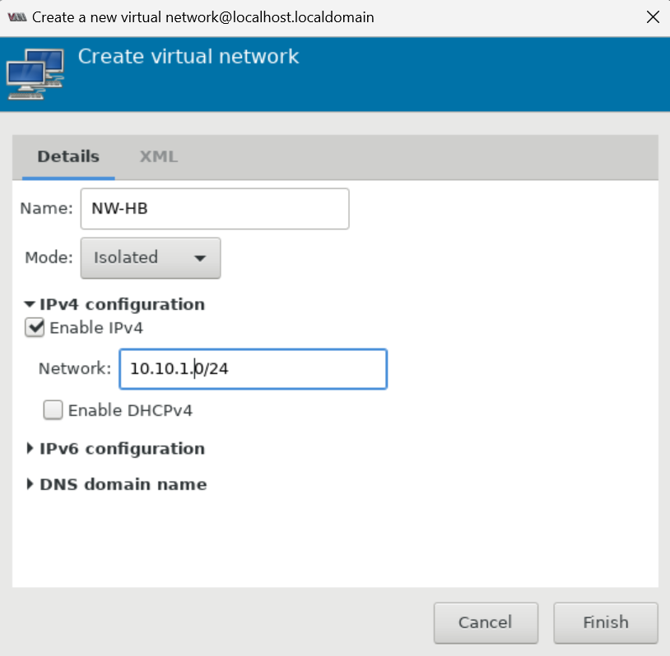Open the XML tab
The height and width of the screenshot is (656, 670).
pos(159,157)
